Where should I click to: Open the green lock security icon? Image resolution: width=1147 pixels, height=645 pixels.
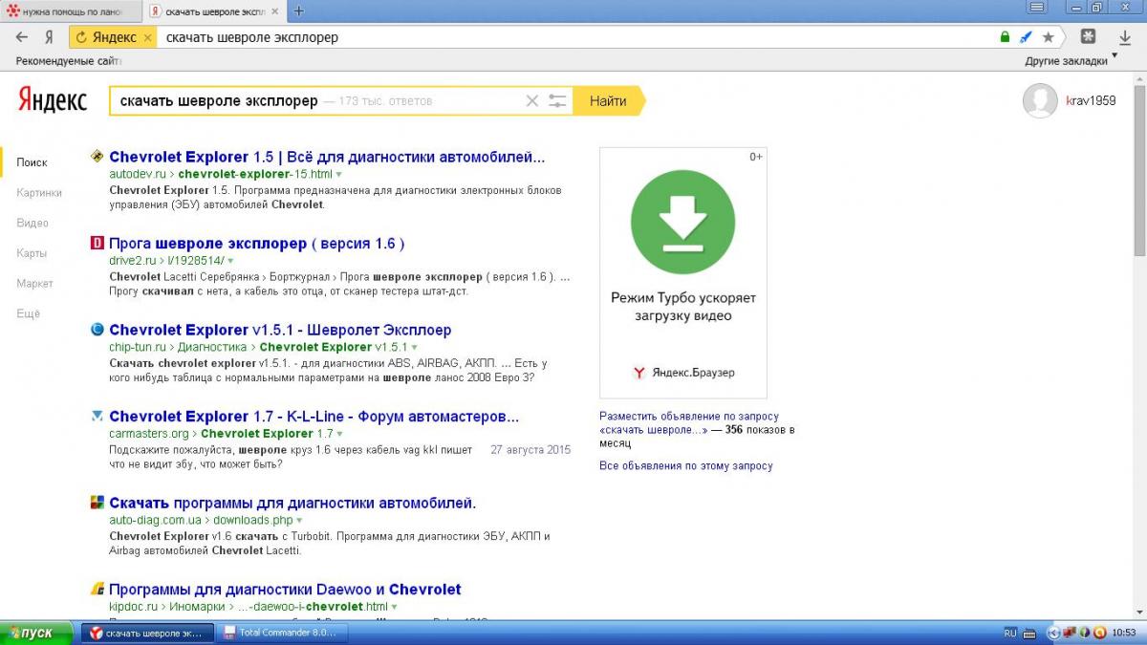coord(1005,37)
